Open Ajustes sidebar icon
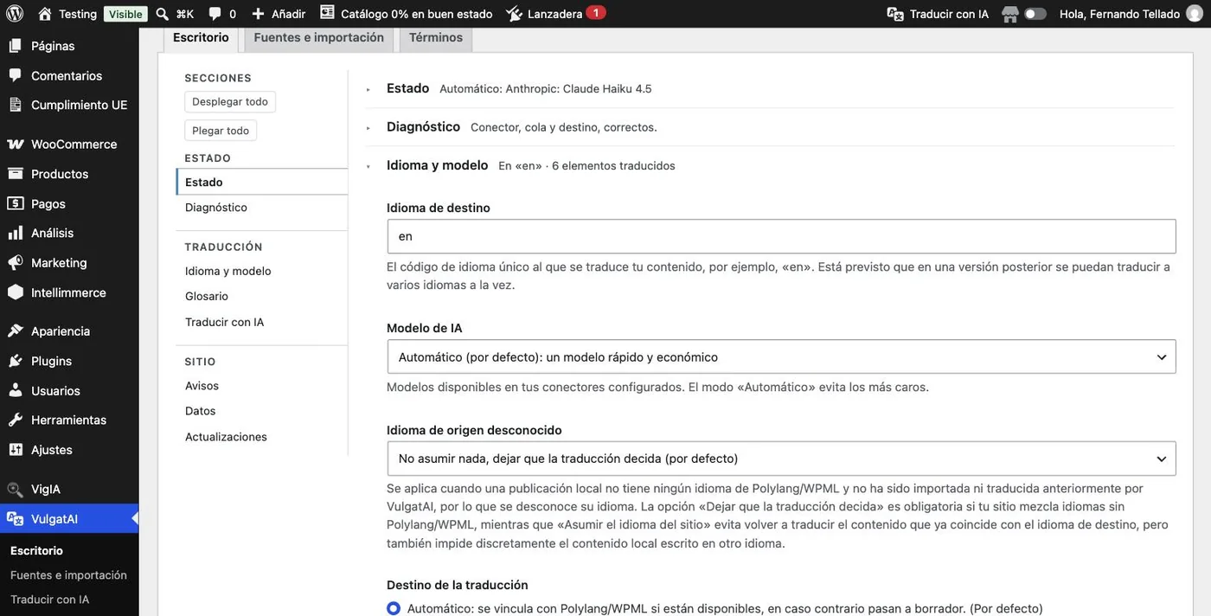 click(16, 450)
